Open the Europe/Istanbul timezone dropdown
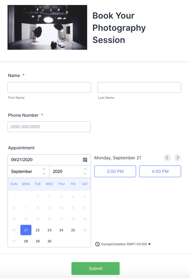Screen dimensions: 190x278 [125, 244]
